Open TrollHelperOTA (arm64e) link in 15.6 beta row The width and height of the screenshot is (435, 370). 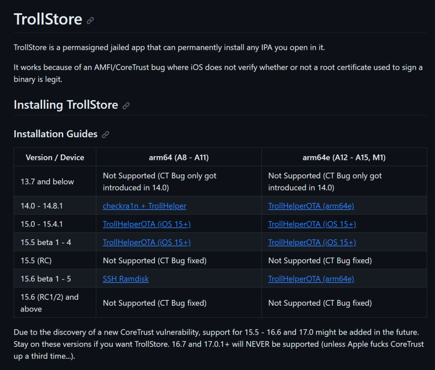coord(311,279)
